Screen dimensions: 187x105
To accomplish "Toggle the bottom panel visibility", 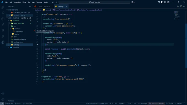I will 165,2.
